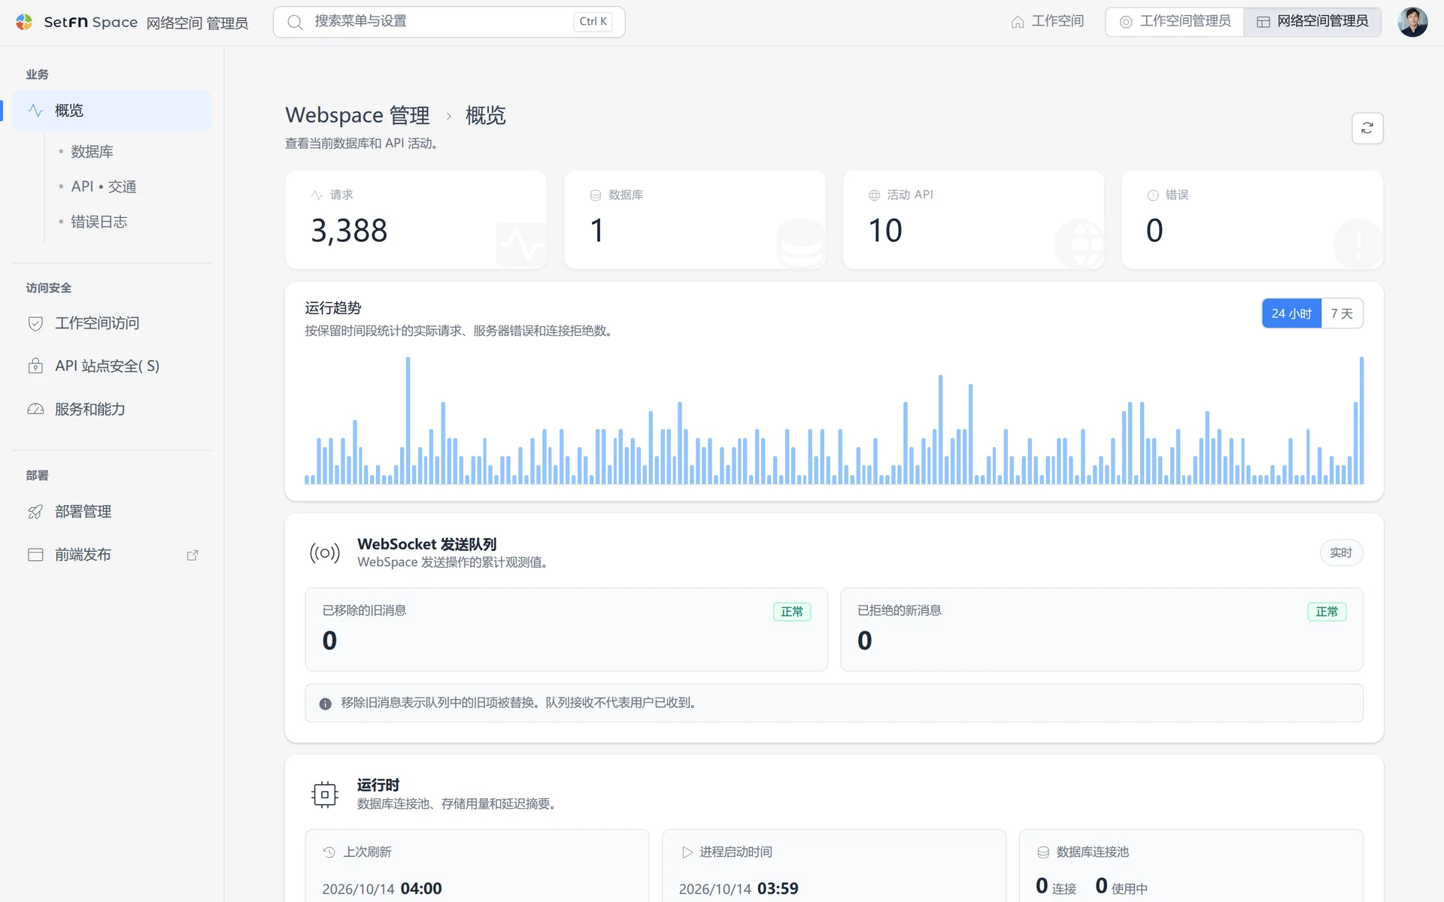The image size is (1444, 902).
Task: Click the 服务和能力 gauge icon
Action: click(35, 409)
